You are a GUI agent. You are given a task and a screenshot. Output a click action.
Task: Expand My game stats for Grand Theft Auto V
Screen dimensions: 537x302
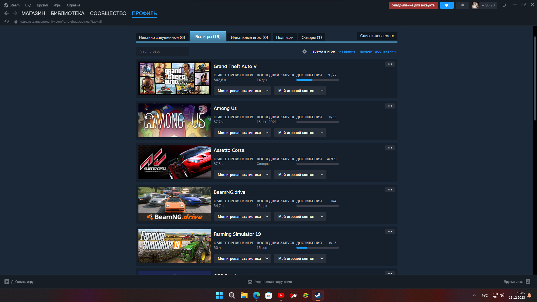pyautogui.click(x=242, y=91)
